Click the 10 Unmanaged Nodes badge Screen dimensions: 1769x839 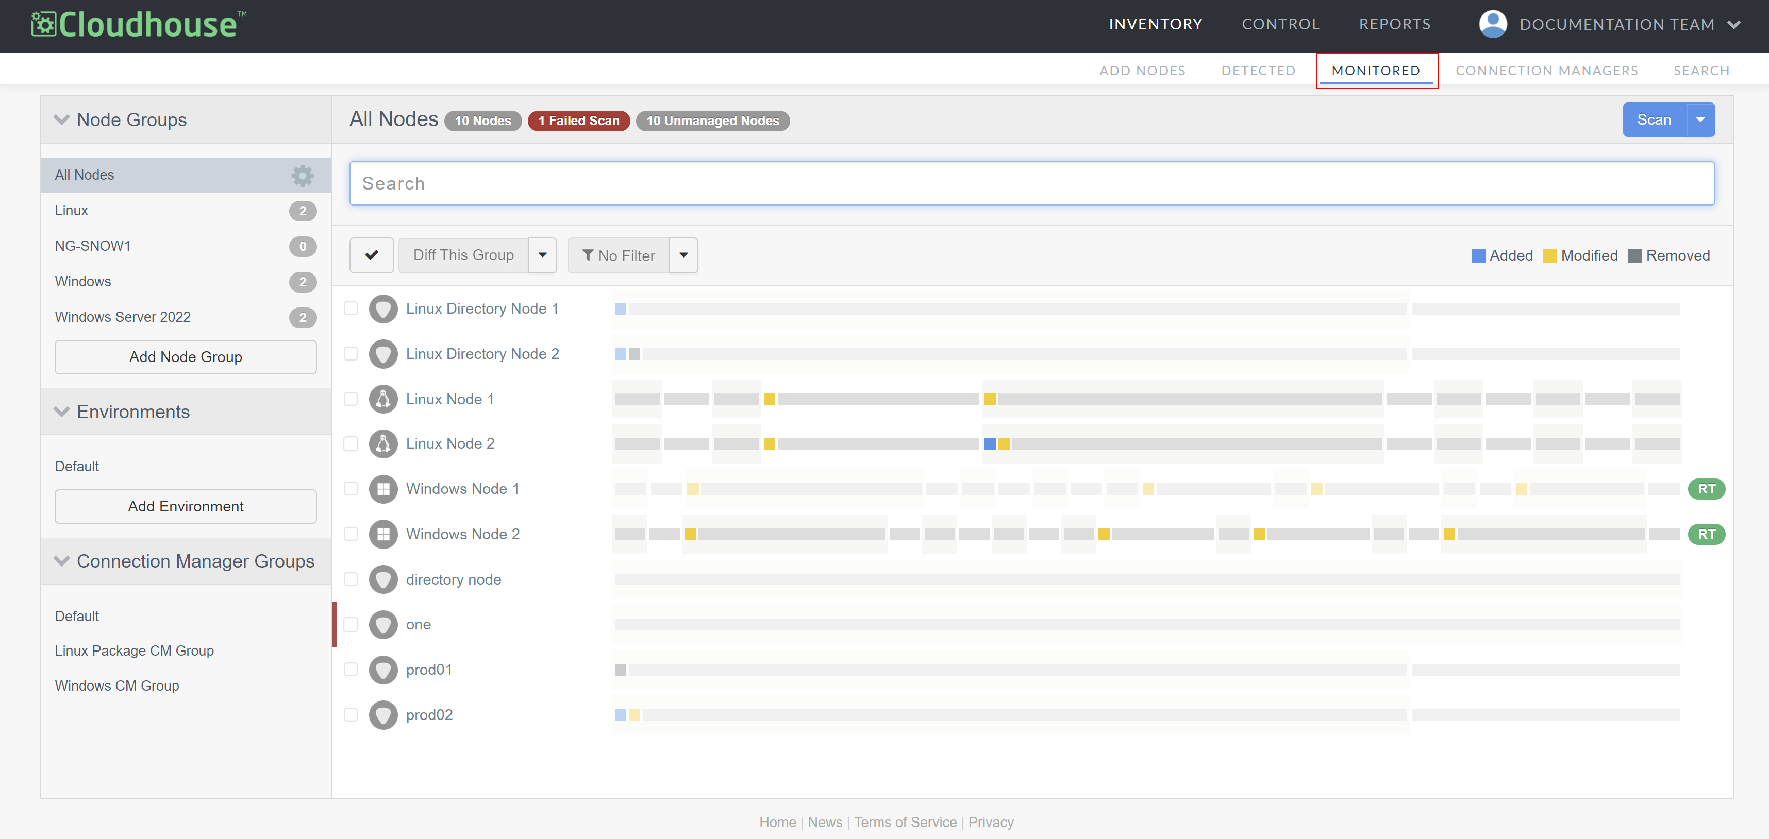coord(713,121)
